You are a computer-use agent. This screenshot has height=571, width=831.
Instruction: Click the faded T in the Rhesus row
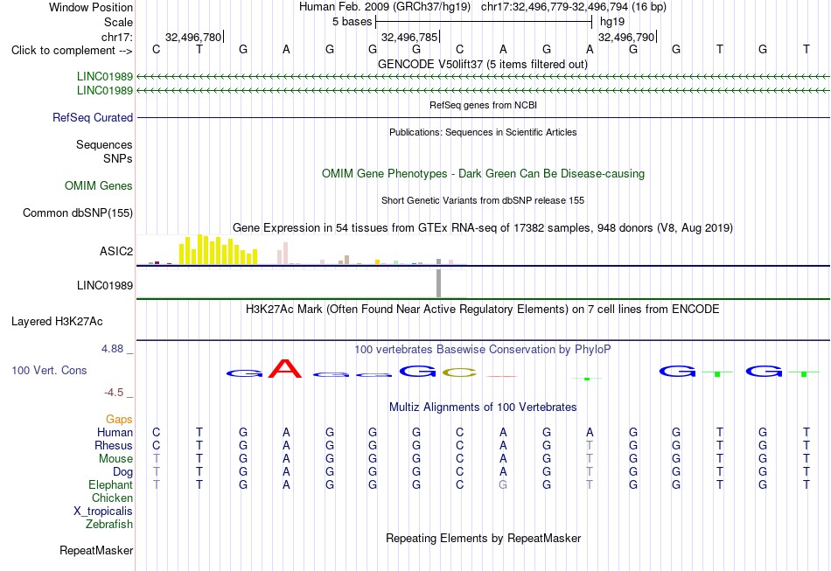click(590, 445)
